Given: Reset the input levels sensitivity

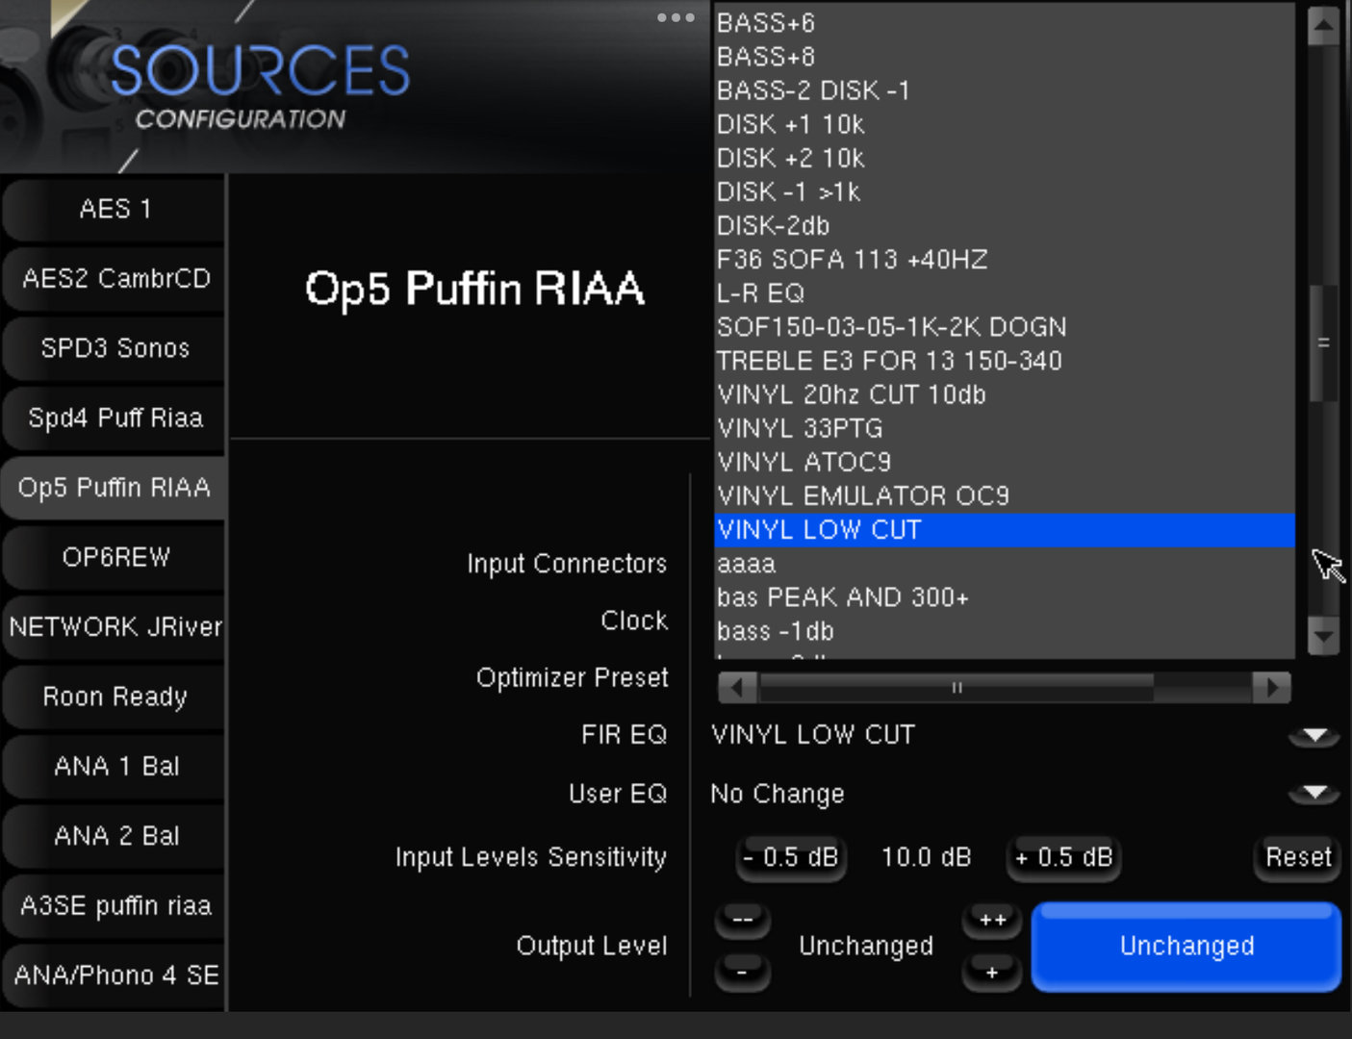Looking at the screenshot, I should [1298, 857].
